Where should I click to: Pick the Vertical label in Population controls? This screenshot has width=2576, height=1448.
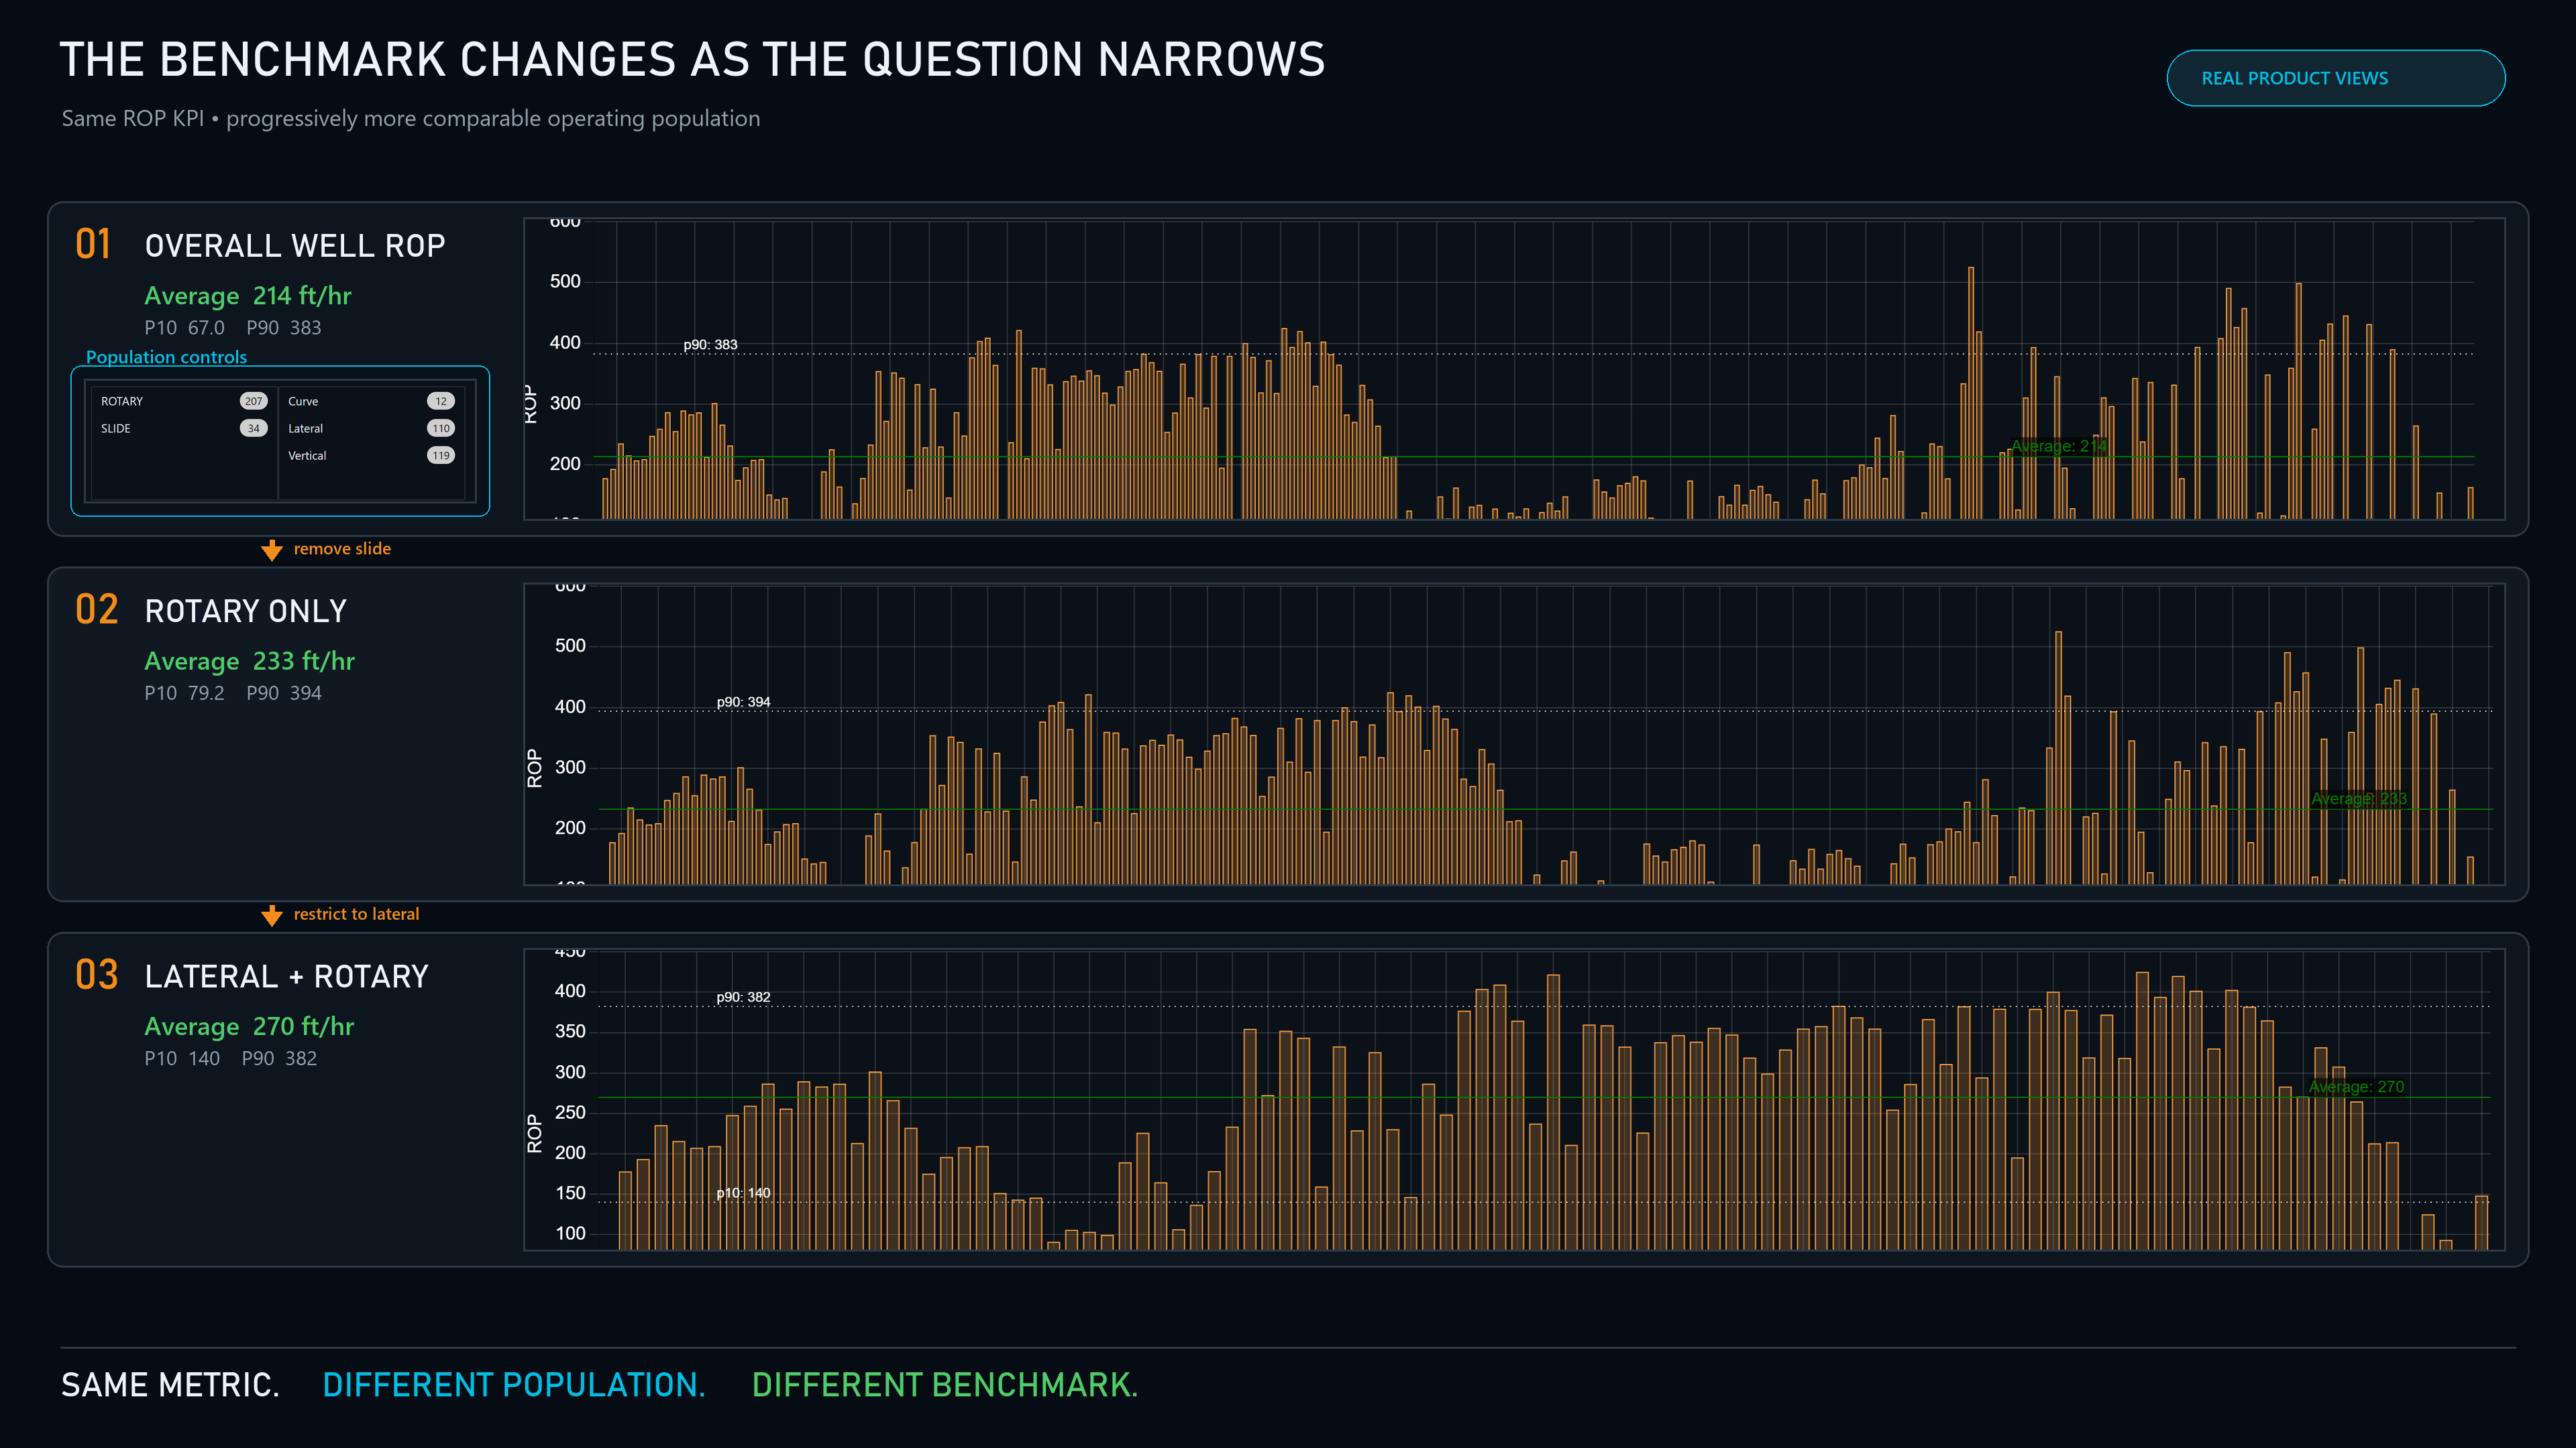[x=307, y=456]
